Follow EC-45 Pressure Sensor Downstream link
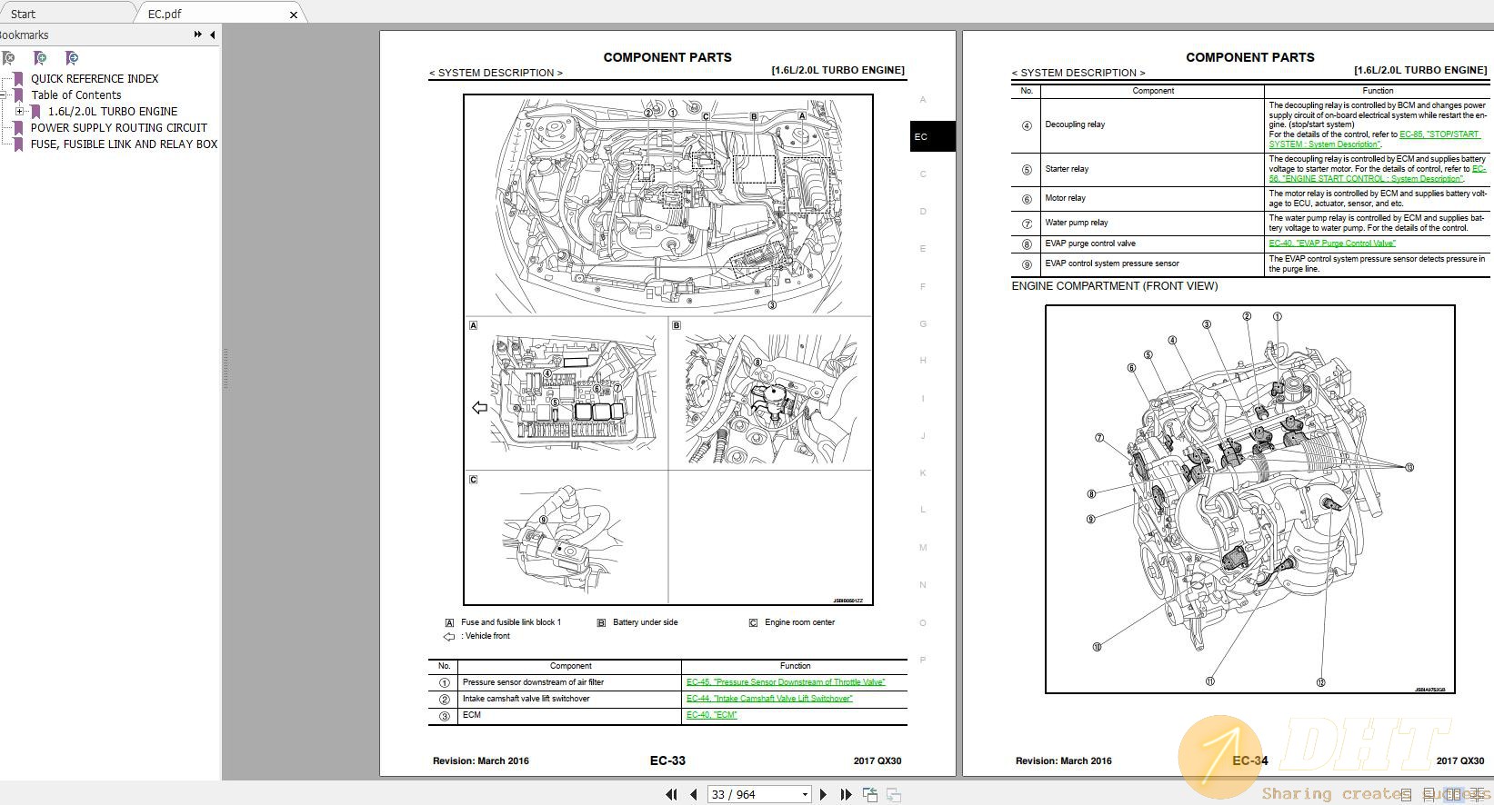This screenshot has height=805, width=1494. [786, 682]
